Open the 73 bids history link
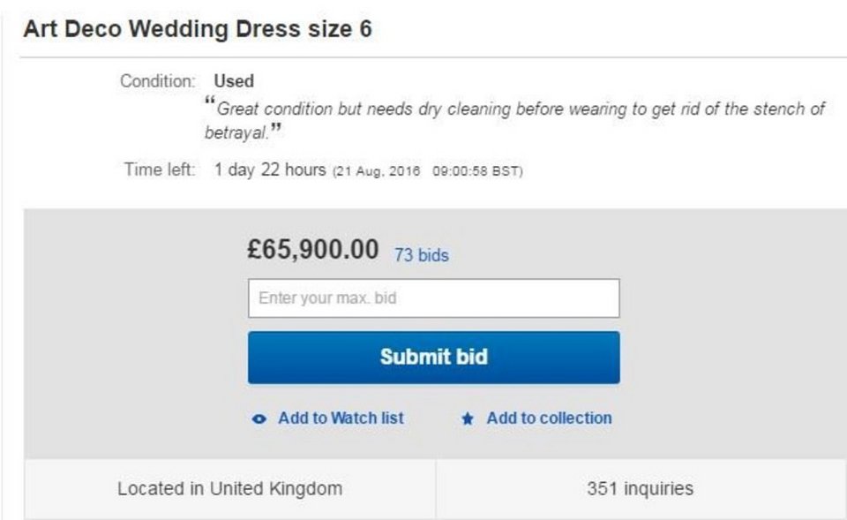 pyautogui.click(x=421, y=255)
